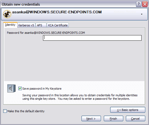Click the Finish button

(x=113, y=119)
